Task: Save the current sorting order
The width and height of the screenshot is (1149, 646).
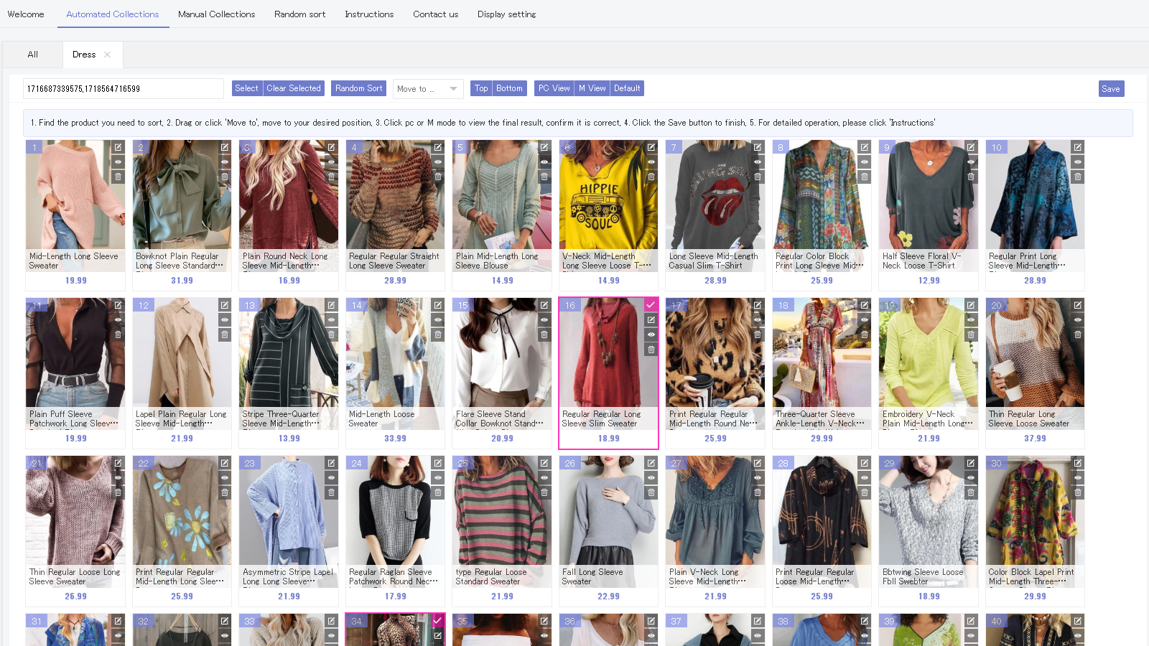Action: (1110, 88)
